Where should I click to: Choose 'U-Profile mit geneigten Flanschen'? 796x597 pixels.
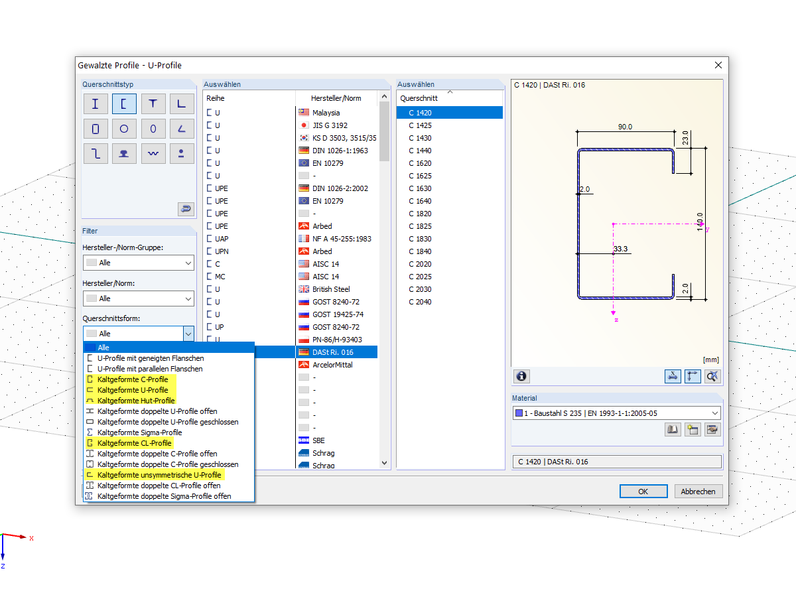click(x=168, y=358)
